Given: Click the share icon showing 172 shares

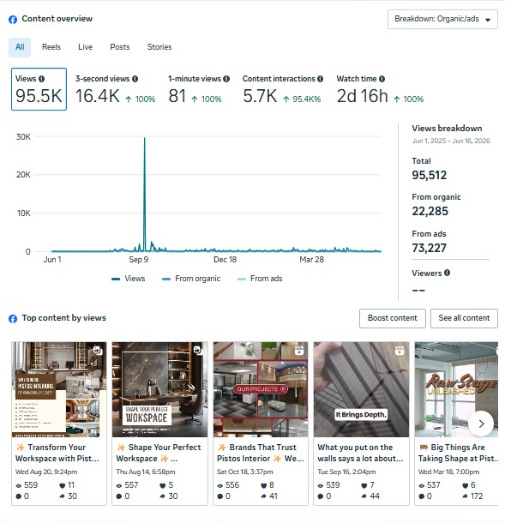Looking at the screenshot, I should (x=465, y=496).
